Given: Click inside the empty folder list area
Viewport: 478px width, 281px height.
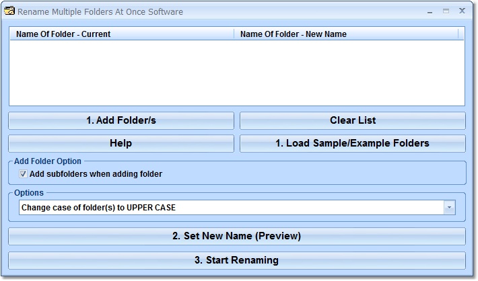Looking at the screenshot, I should coord(236,73).
